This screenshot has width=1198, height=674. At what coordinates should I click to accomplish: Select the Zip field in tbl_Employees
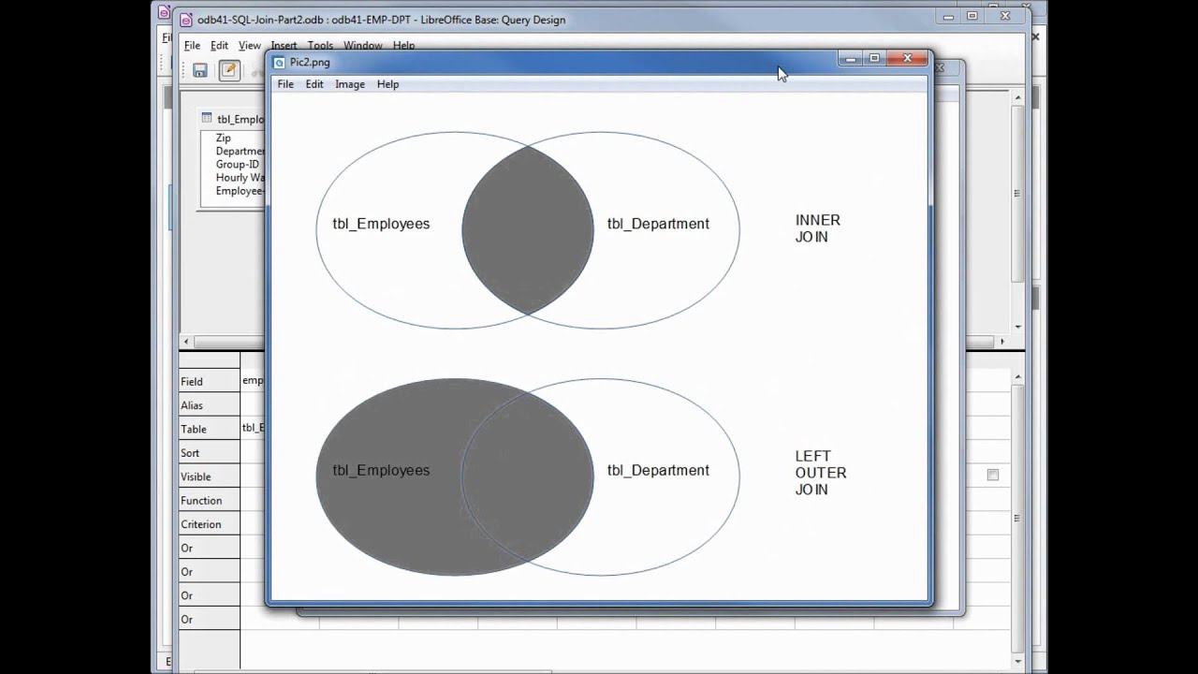tap(223, 138)
